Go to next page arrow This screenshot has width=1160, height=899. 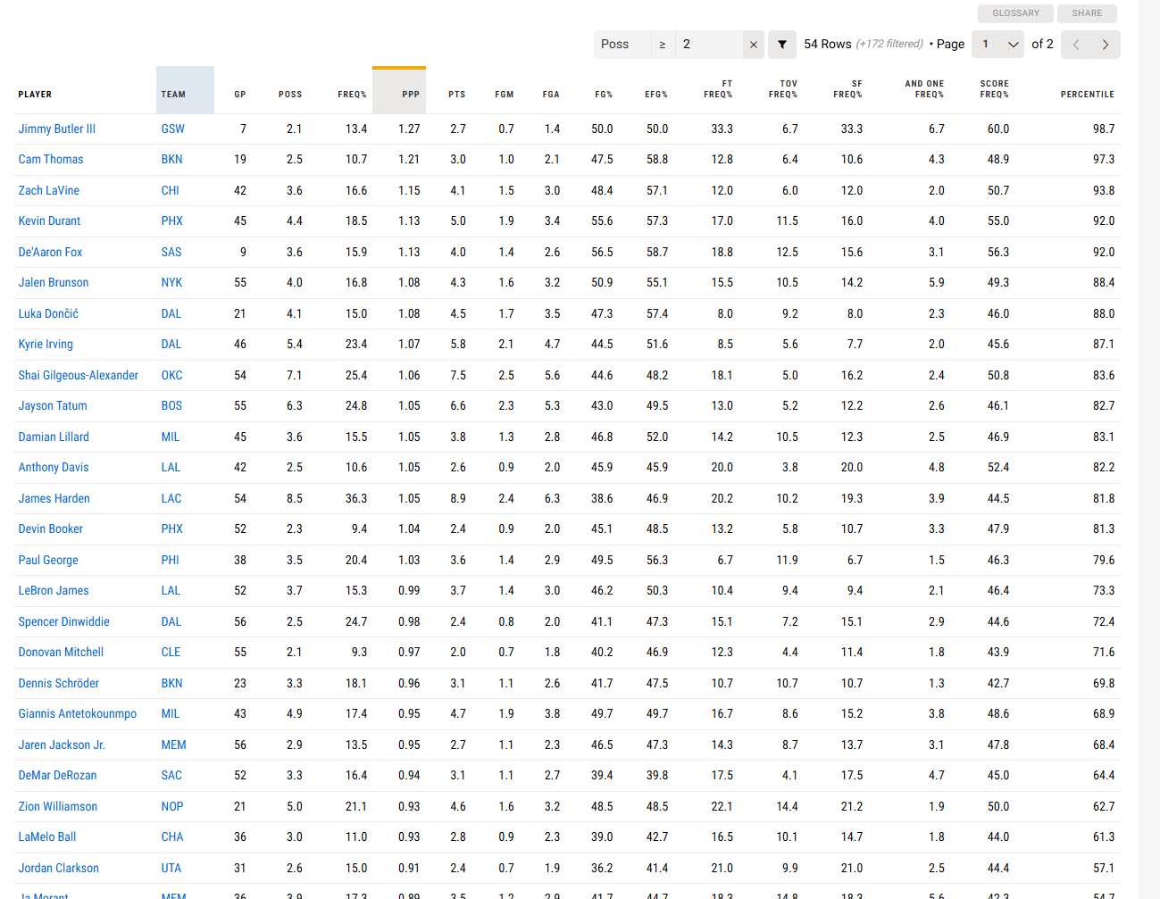click(x=1106, y=45)
